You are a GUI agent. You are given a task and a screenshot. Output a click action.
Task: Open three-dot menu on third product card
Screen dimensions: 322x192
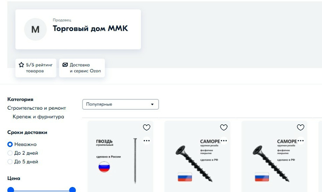point(301,141)
